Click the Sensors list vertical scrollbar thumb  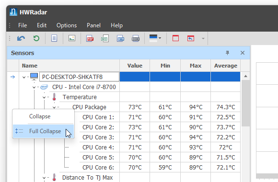coord(245,103)
